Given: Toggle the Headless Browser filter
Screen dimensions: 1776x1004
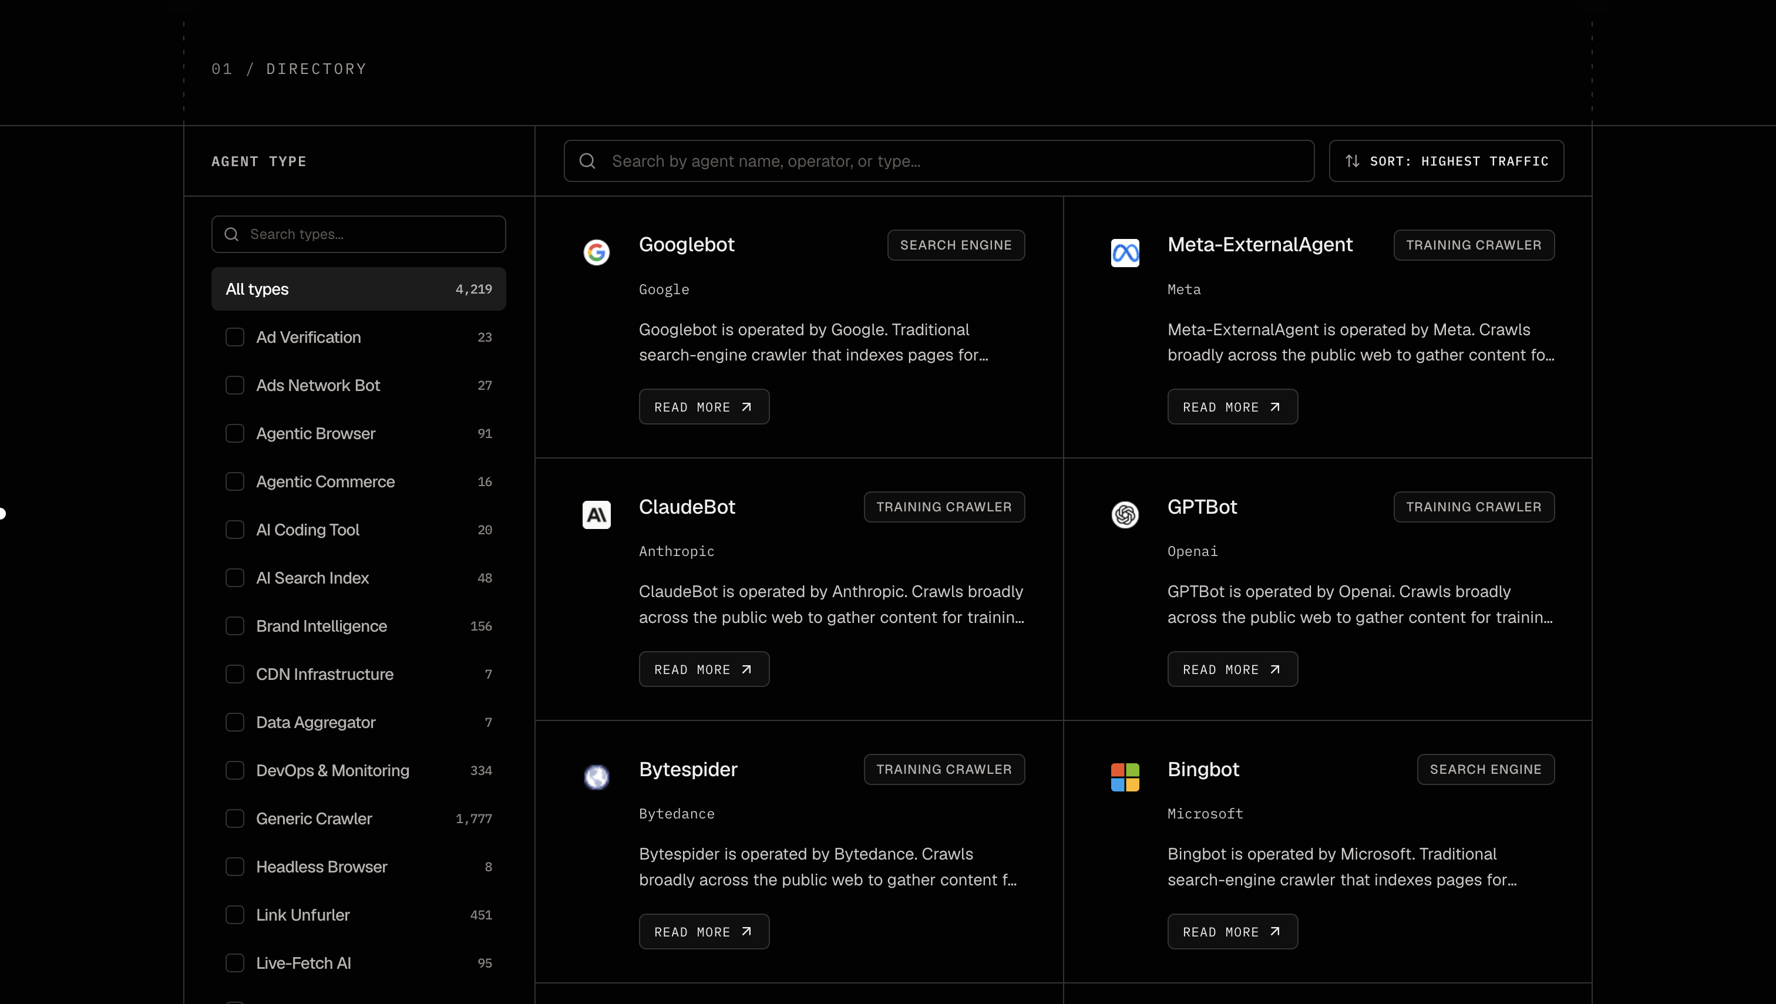Looking at the screenshot, I should [234, 867].
